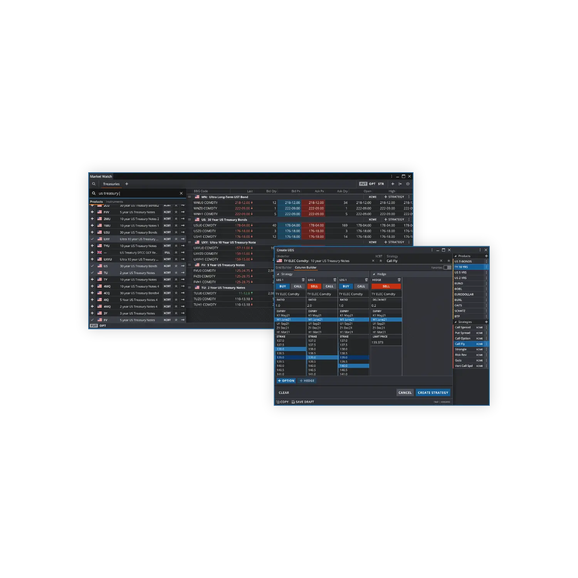578x578 pixels.
Task: Click the arrow icon on TYU row
Action: point(183,246)
